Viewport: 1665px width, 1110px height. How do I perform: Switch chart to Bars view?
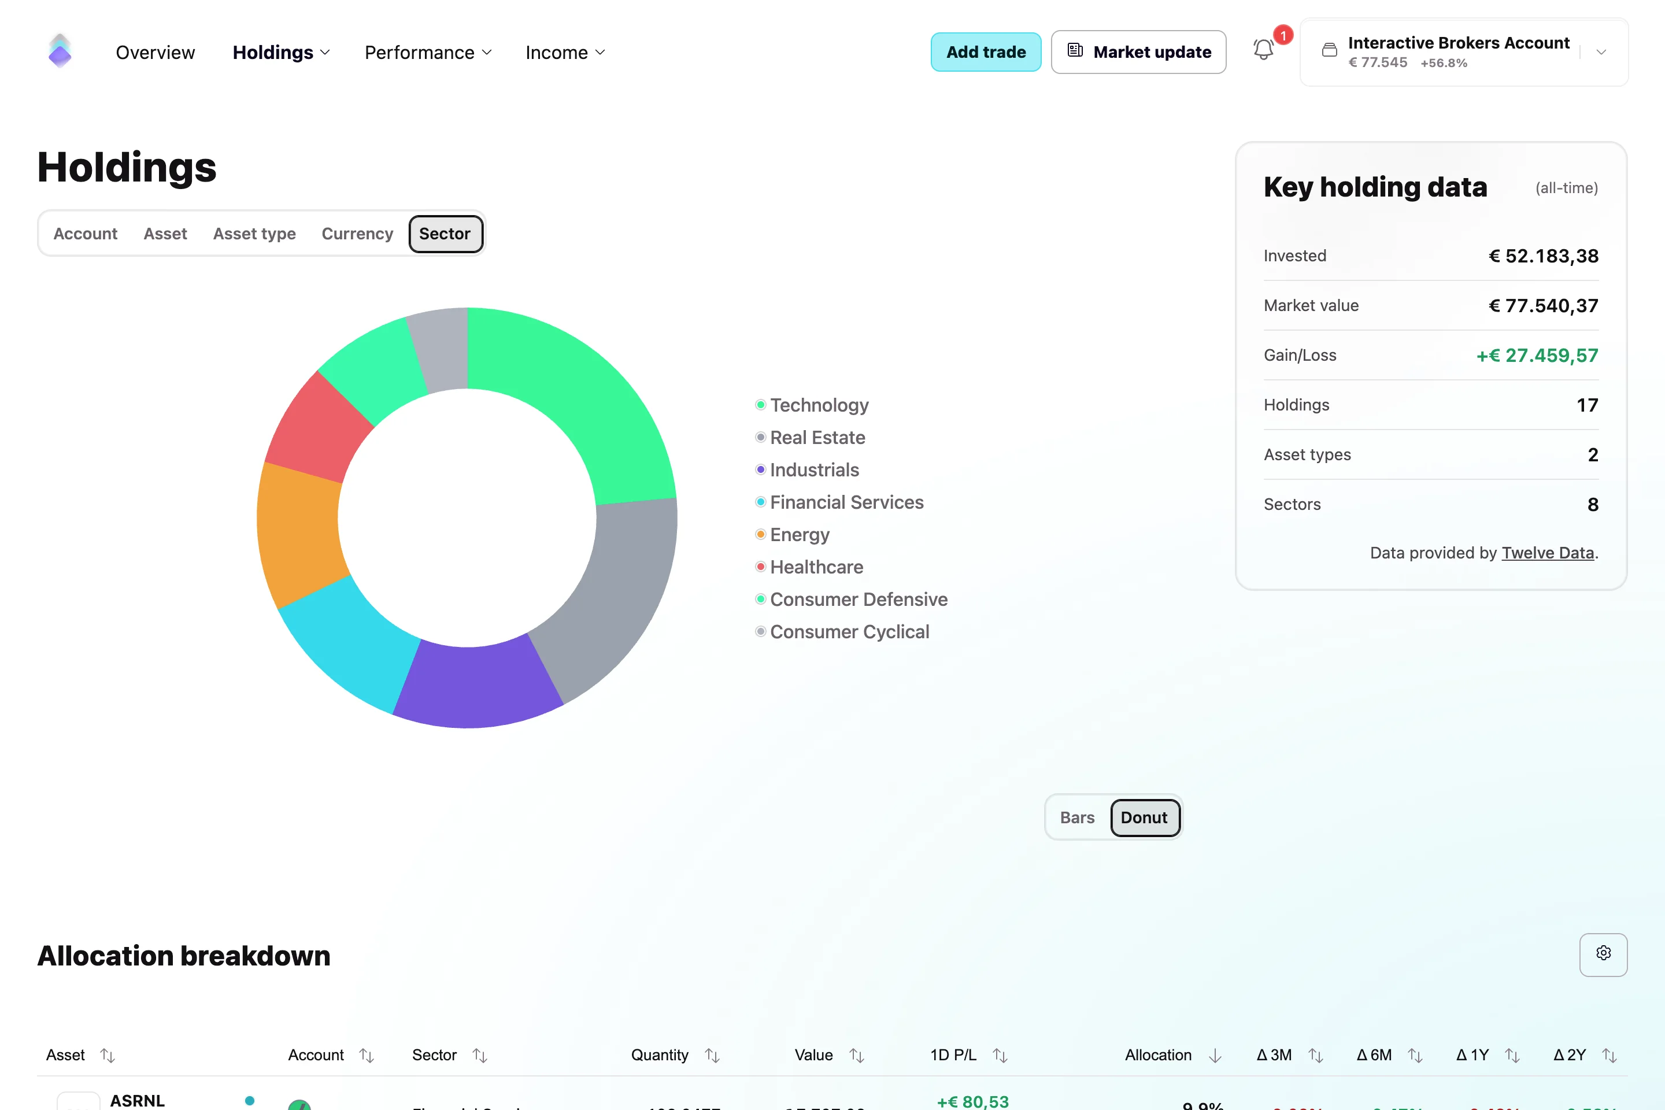[x=1076, y=817]
